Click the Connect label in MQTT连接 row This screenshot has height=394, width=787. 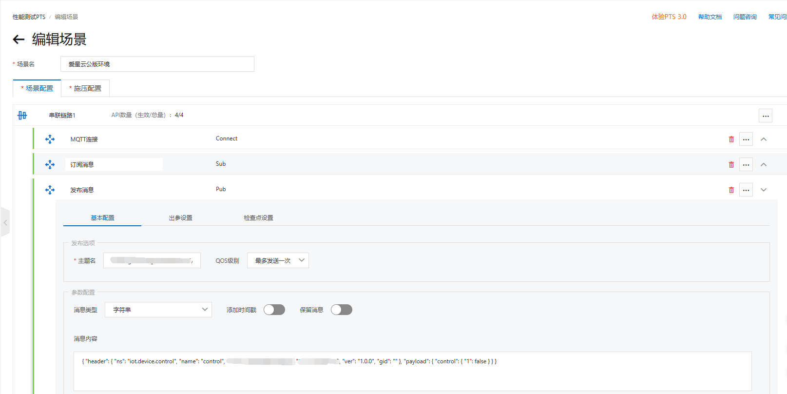(227, 138)
